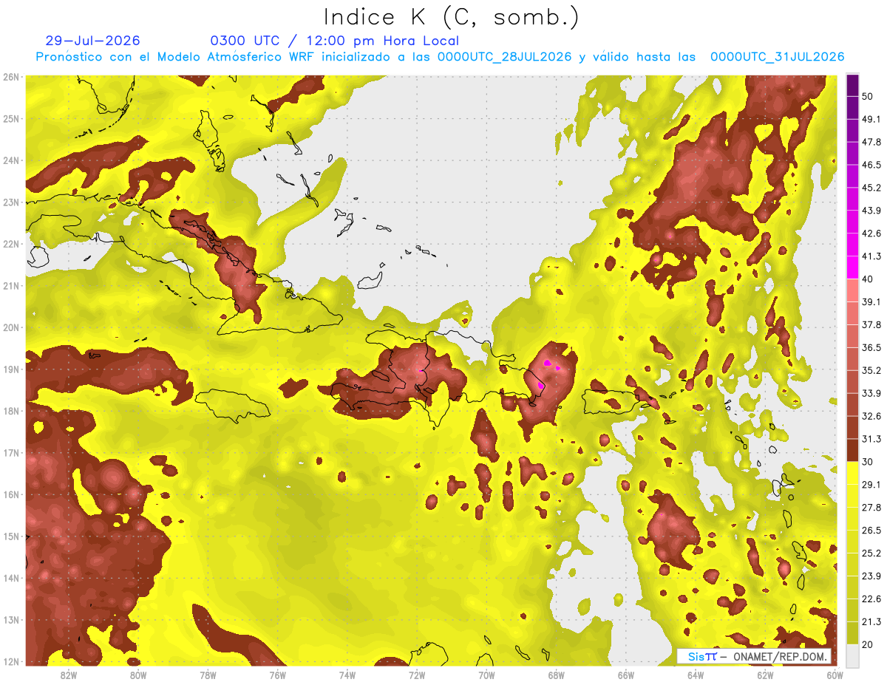Click the colorbar value 36.5
The width and height of the screenshot is (887, 685).
tap(871, 347)
